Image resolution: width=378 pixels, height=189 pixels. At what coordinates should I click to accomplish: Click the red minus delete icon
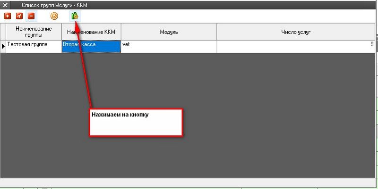pyautogui.click(x=31, y=16)
